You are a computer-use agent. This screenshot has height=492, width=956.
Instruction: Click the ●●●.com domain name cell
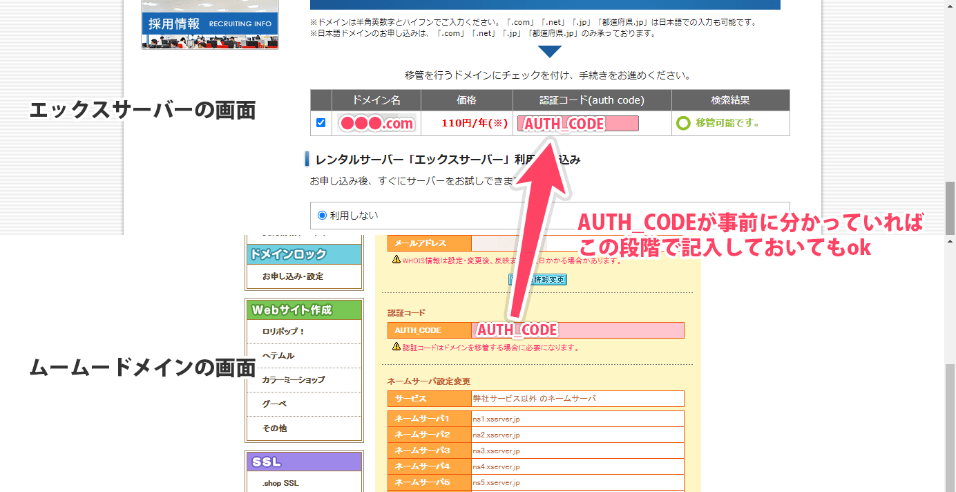point(376,124)
